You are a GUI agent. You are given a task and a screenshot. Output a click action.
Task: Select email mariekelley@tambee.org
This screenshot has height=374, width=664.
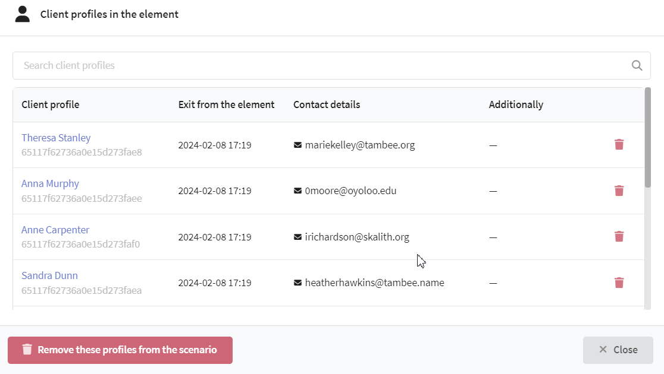(x=360, y=145)
